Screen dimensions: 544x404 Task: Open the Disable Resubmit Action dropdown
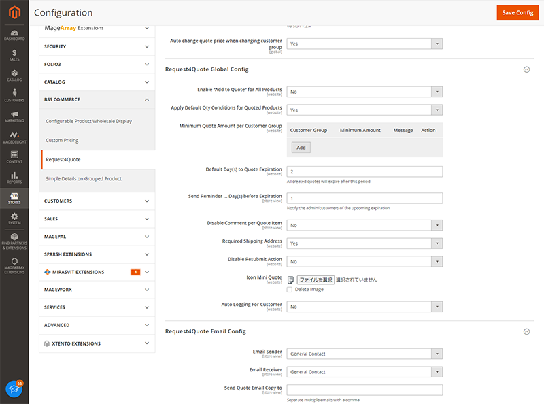click(364, 261)
